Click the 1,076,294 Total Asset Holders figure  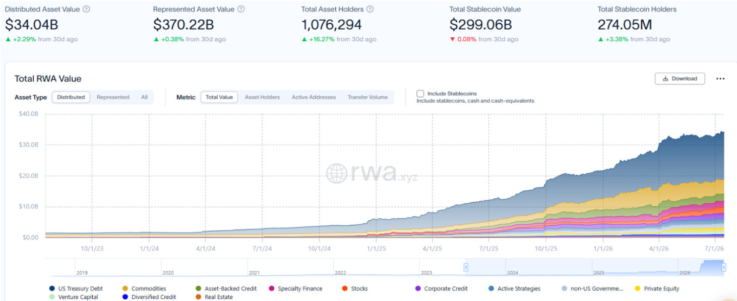click(x=331, y=24)
